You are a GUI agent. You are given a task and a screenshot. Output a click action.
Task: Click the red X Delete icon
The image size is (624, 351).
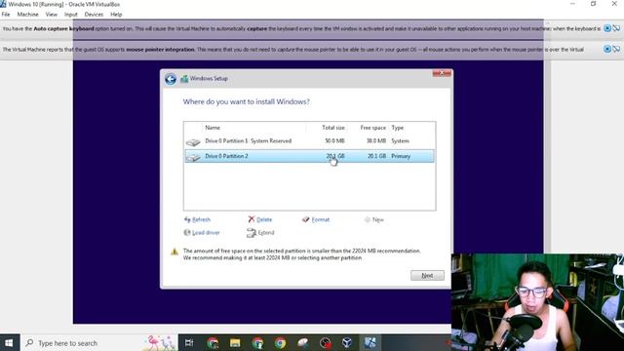pos(252,219)
